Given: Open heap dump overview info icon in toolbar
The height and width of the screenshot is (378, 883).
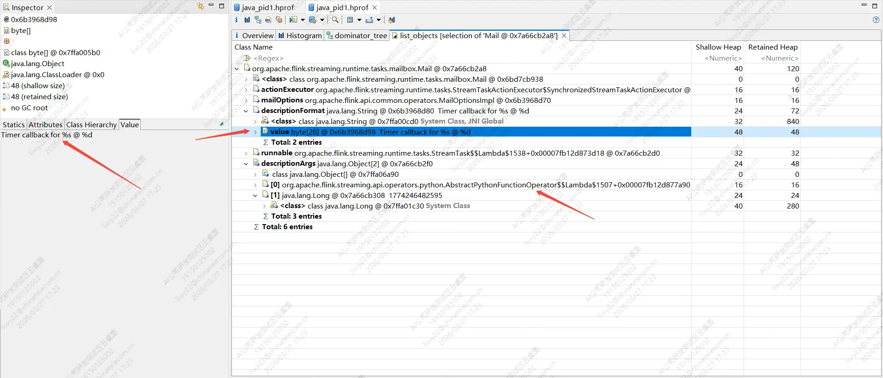Looking at the screenshot, I should [236, 20].
